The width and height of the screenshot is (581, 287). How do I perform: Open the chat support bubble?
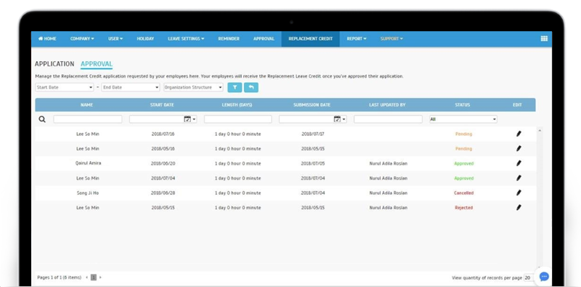[x=544, y=277]
